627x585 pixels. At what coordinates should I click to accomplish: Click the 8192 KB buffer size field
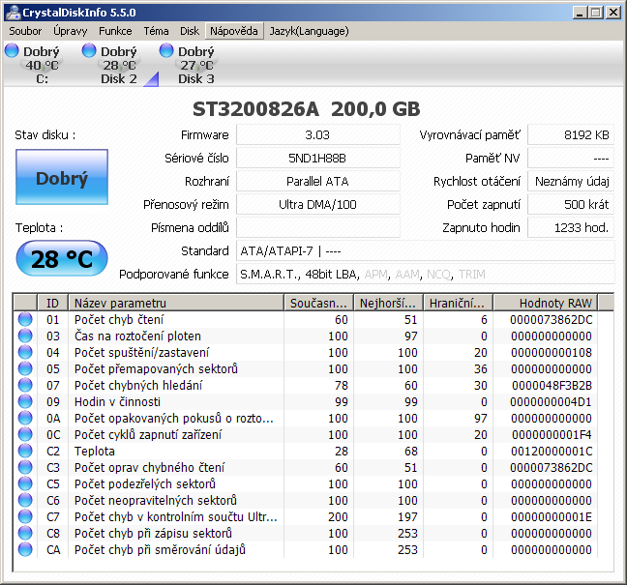(571, 135)
